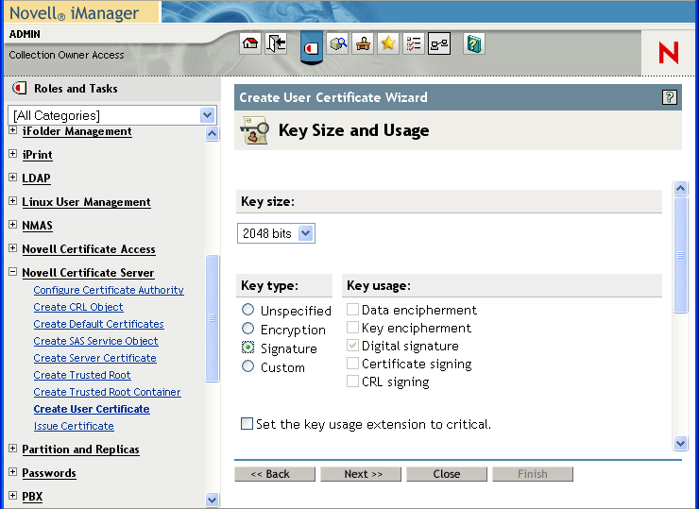699x509 pixels.
Task: Click the Roles and Tasks header icon
Action: pos(20,88)
